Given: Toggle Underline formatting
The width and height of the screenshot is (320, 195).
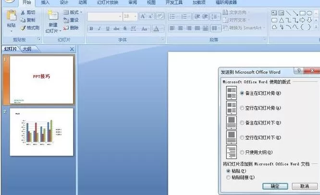Looking at the screenshot, I should tap(108, 28).
